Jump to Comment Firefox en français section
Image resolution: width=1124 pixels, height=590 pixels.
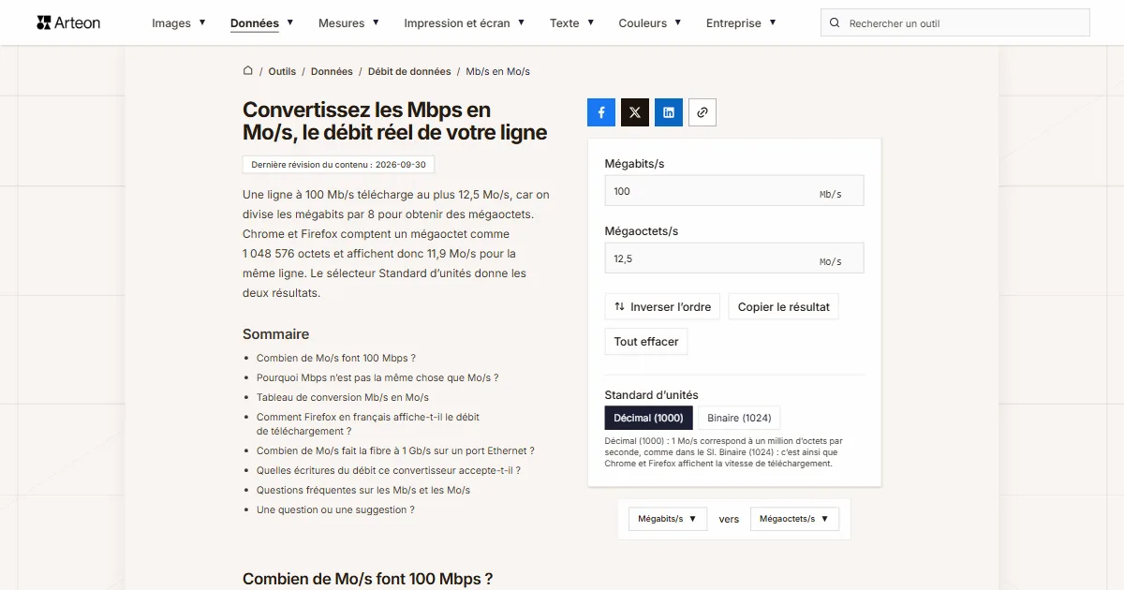(368, 423)
